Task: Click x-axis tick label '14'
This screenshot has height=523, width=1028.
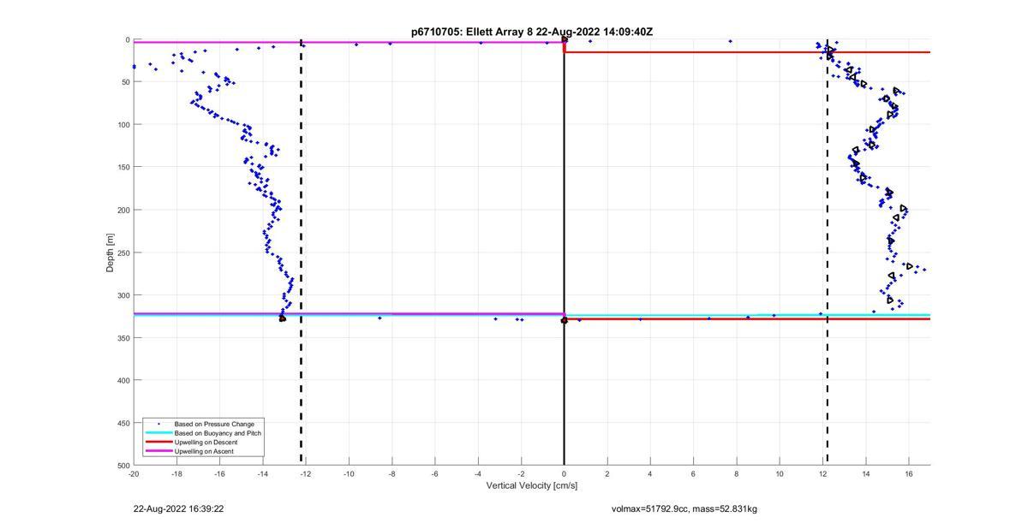Action: [x=865, y=473]
